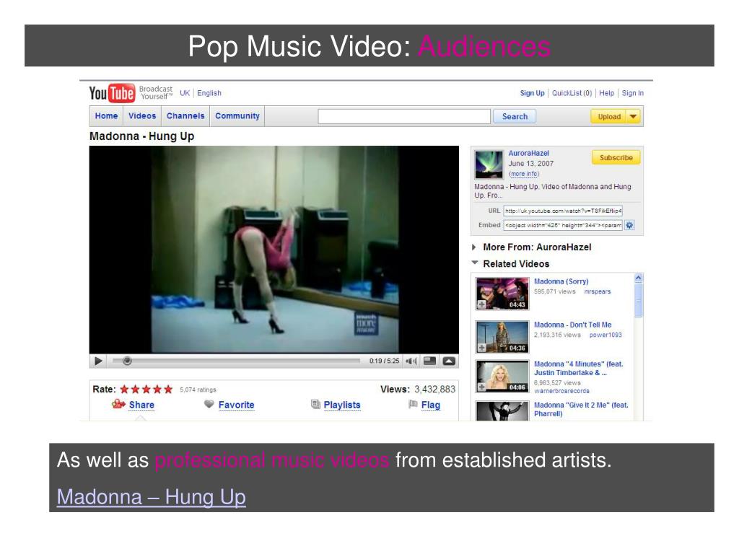Click the YouTube logo
The image size is (739, 554).
112,93
